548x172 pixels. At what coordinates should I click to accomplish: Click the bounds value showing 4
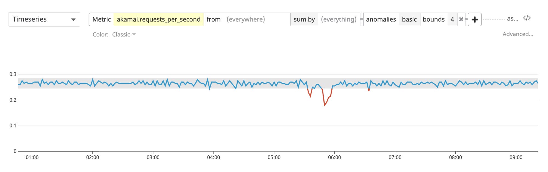click(x=453, y=19)
